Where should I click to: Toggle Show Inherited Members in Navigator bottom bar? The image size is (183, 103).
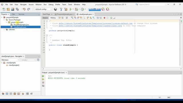(3, 94)
